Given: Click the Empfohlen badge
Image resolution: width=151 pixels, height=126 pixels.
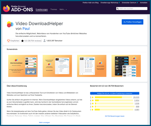Looking at the screenshot, I should coord(13,41).
